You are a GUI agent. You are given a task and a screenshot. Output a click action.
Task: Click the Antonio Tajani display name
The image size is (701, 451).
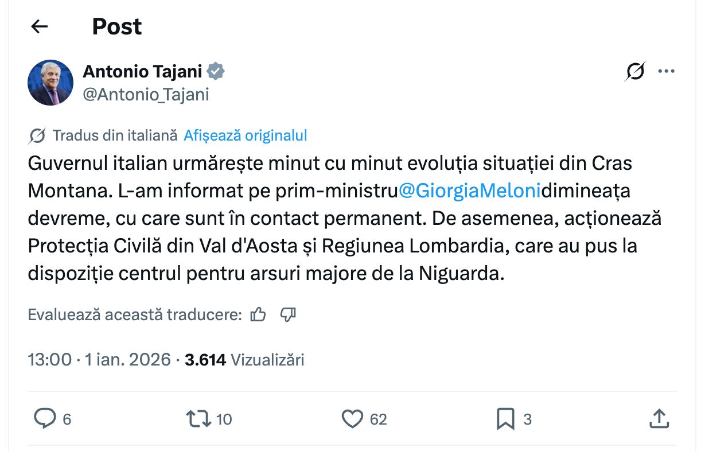point(143,72)
